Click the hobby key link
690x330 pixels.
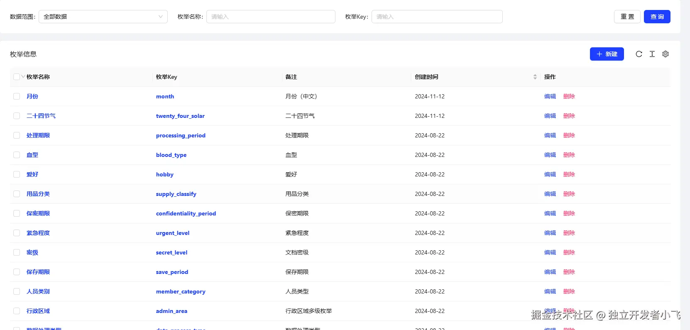coord(165,174)
